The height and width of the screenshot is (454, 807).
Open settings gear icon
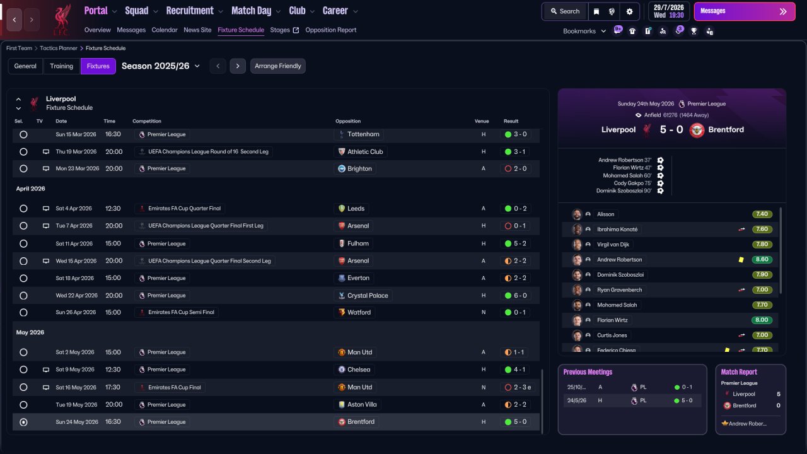coord(629,11)
